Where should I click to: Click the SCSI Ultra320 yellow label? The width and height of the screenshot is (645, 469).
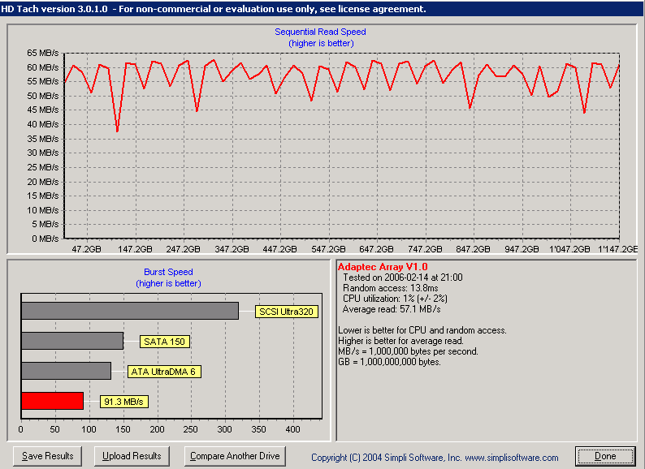(x=285, y=311)
